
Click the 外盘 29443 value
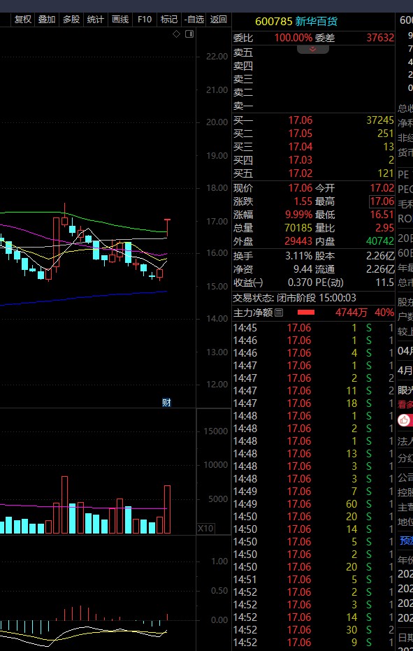(x=298, y=241)
